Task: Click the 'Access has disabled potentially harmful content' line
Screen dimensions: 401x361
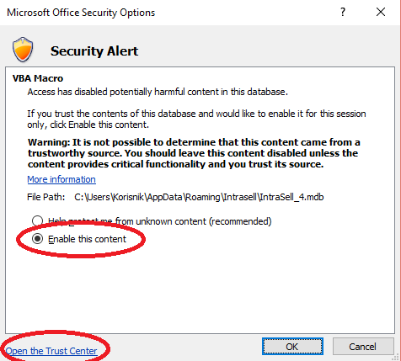Action: tap(158, 92)
